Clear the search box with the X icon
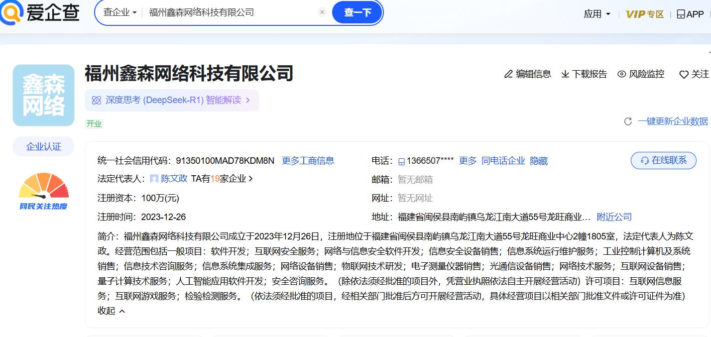 322,12
